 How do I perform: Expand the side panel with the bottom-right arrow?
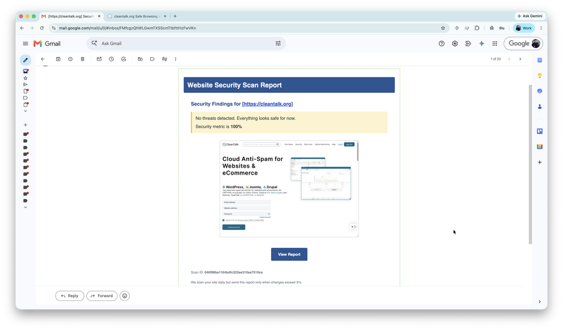tap(540, 301)
